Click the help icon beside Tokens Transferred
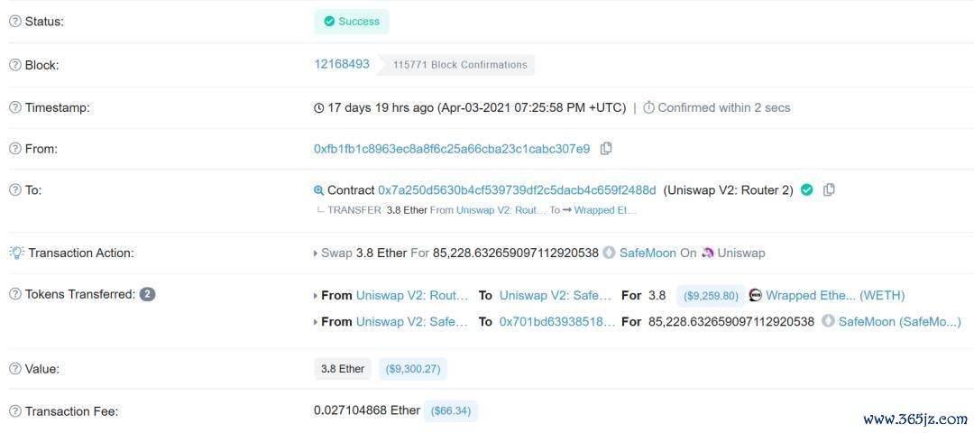 [15, 294]
